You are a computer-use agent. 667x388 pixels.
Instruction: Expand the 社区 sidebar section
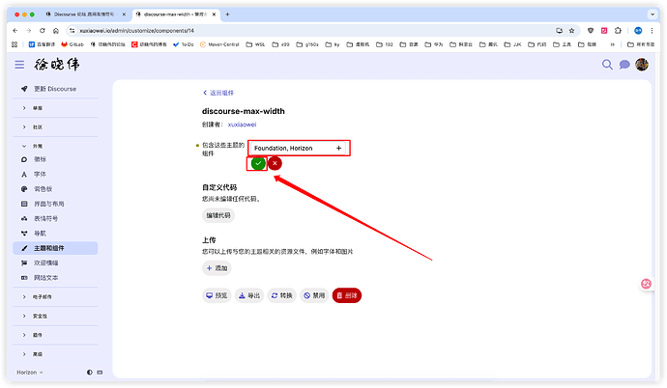point(38,126)
